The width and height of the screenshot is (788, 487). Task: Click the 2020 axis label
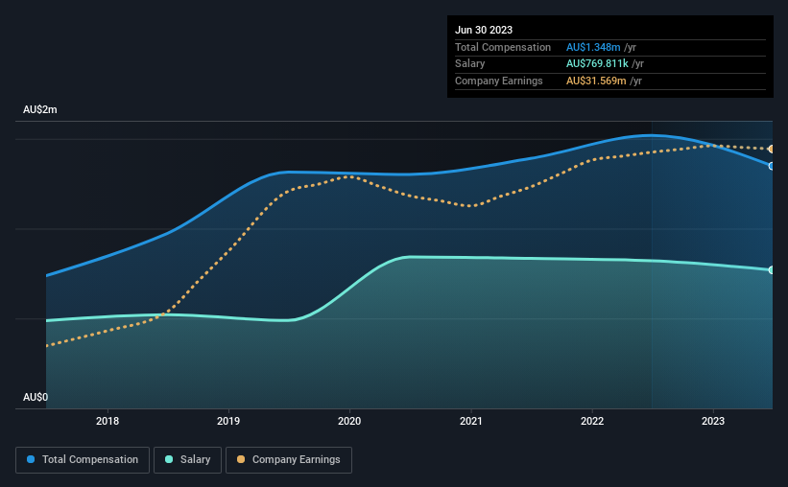point(349,421)
